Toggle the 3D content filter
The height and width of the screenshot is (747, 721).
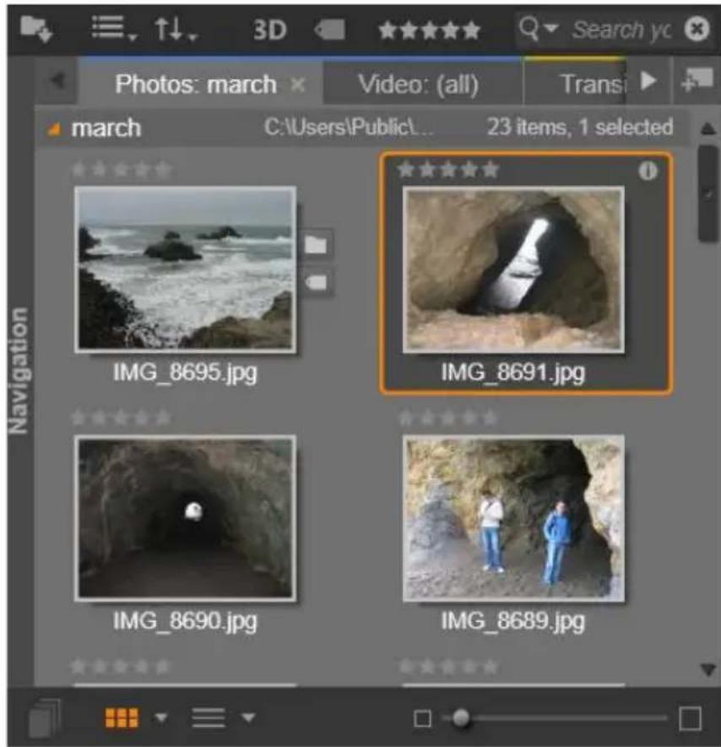coord(270,30)
